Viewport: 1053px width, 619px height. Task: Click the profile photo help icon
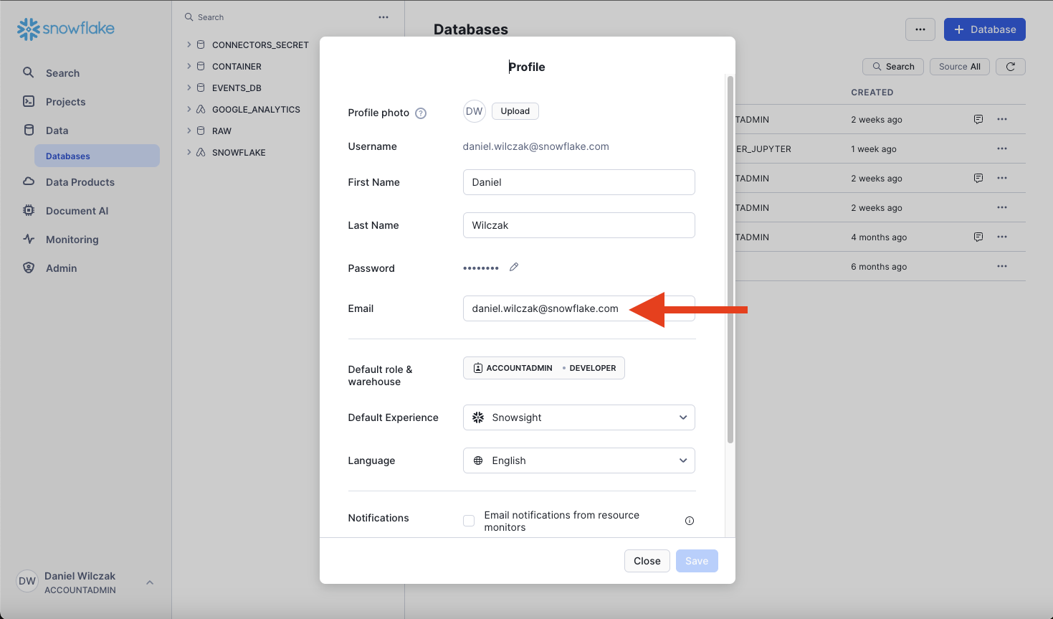[x=421, y=113]
